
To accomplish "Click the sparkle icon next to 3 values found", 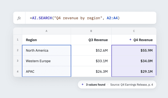I will click(x=82, y=85).
